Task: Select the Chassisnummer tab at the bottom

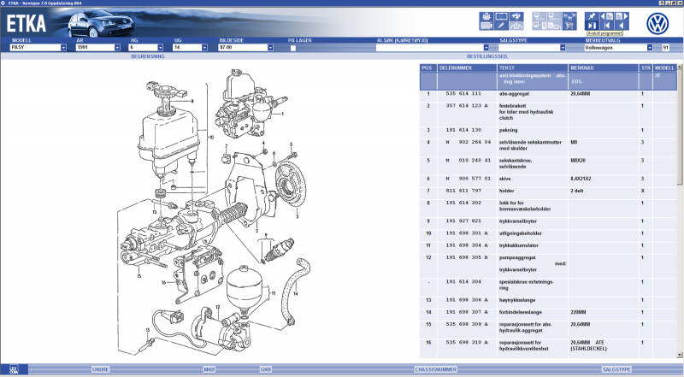Action: pyautogui.click(x=438, y=369)
